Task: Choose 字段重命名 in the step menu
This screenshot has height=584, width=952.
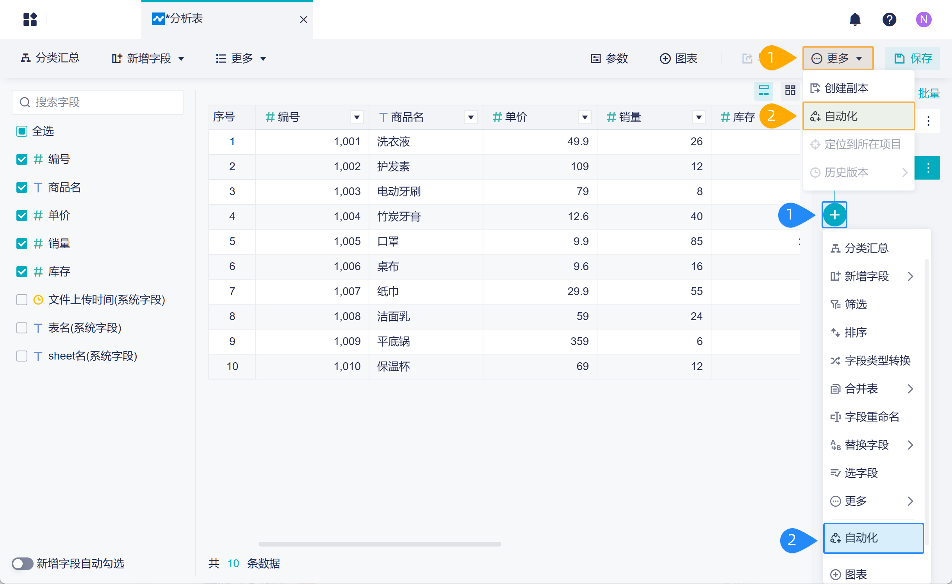Action: 873,417
